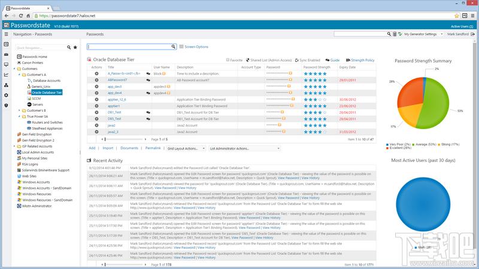Open actions icon for app_dev3 row

point(96,87)
